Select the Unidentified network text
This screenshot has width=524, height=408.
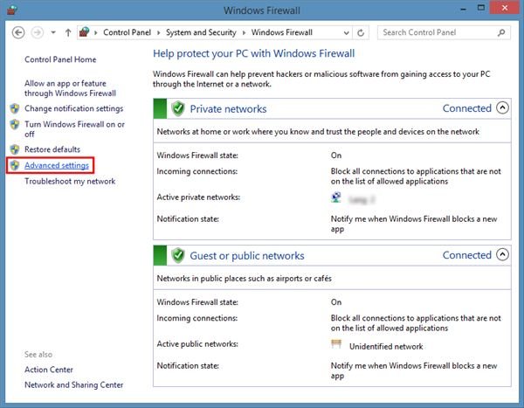tap(386, 347)
